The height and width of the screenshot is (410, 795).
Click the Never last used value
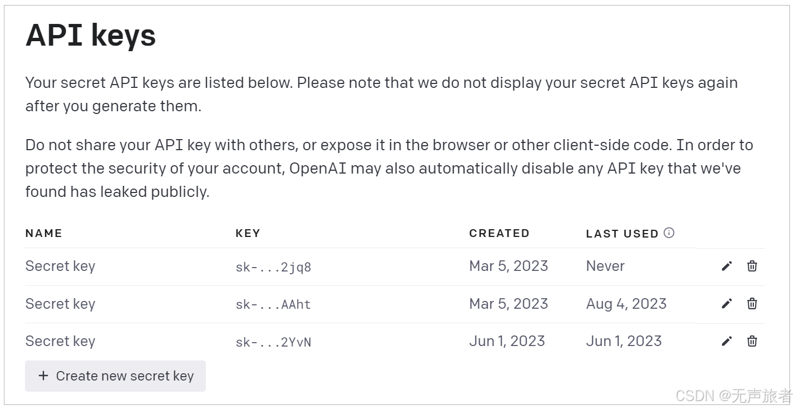point(605,266)
